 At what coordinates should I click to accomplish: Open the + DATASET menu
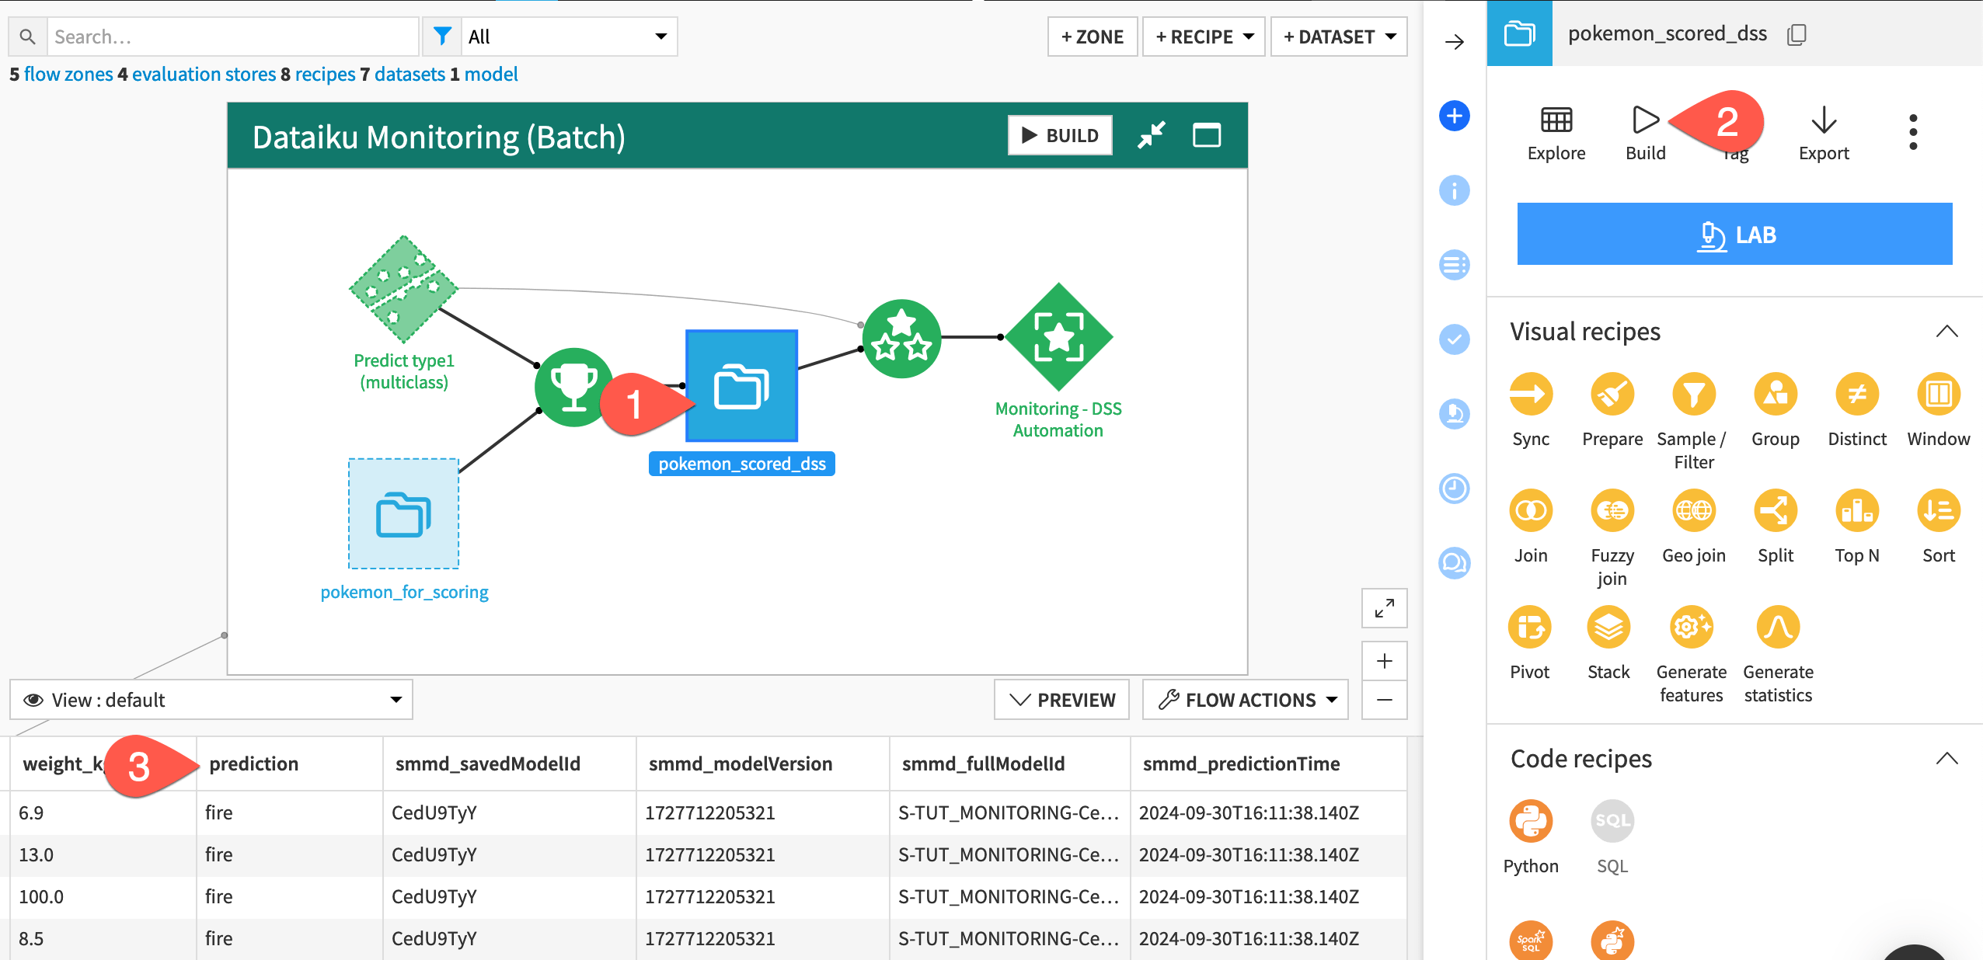click(x=1339, y=37)
